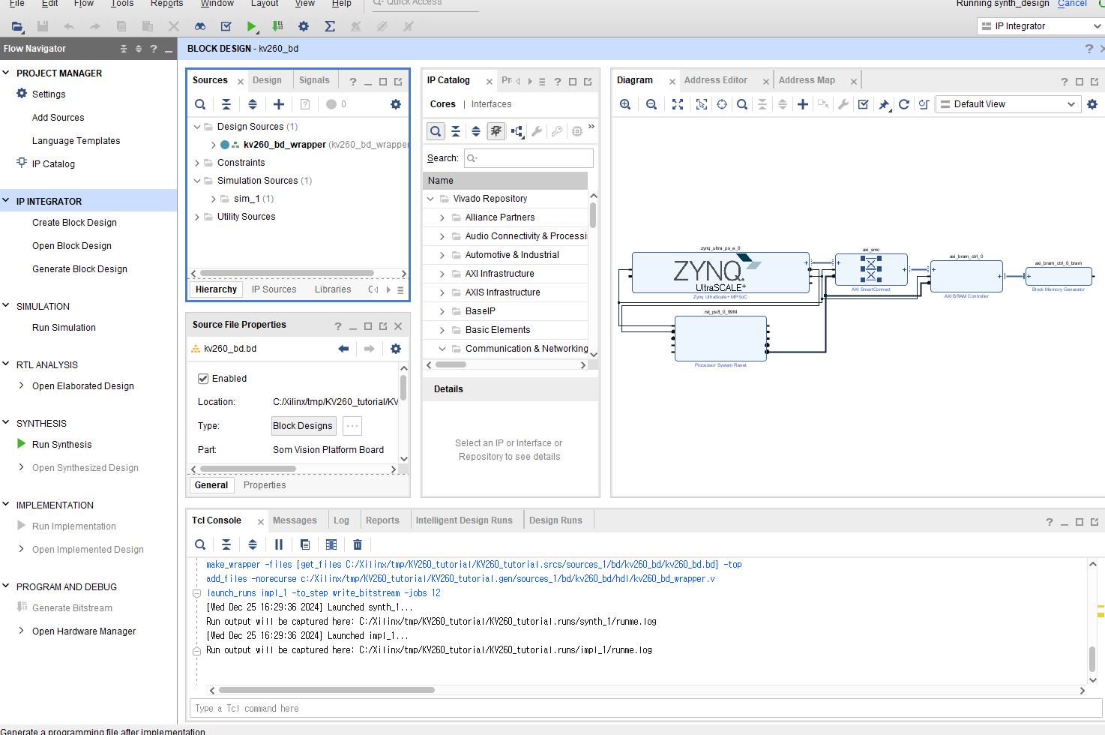Switch to Signals tab
Viewport: 1105px width, 735px height.
(314, 80)
